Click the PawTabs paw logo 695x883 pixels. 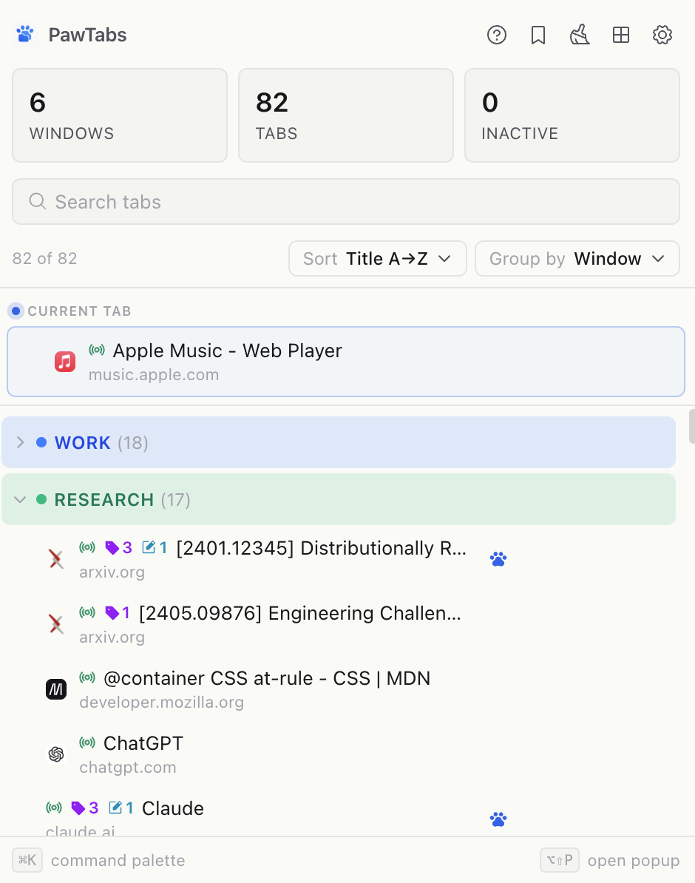click(x=25, y=34)
